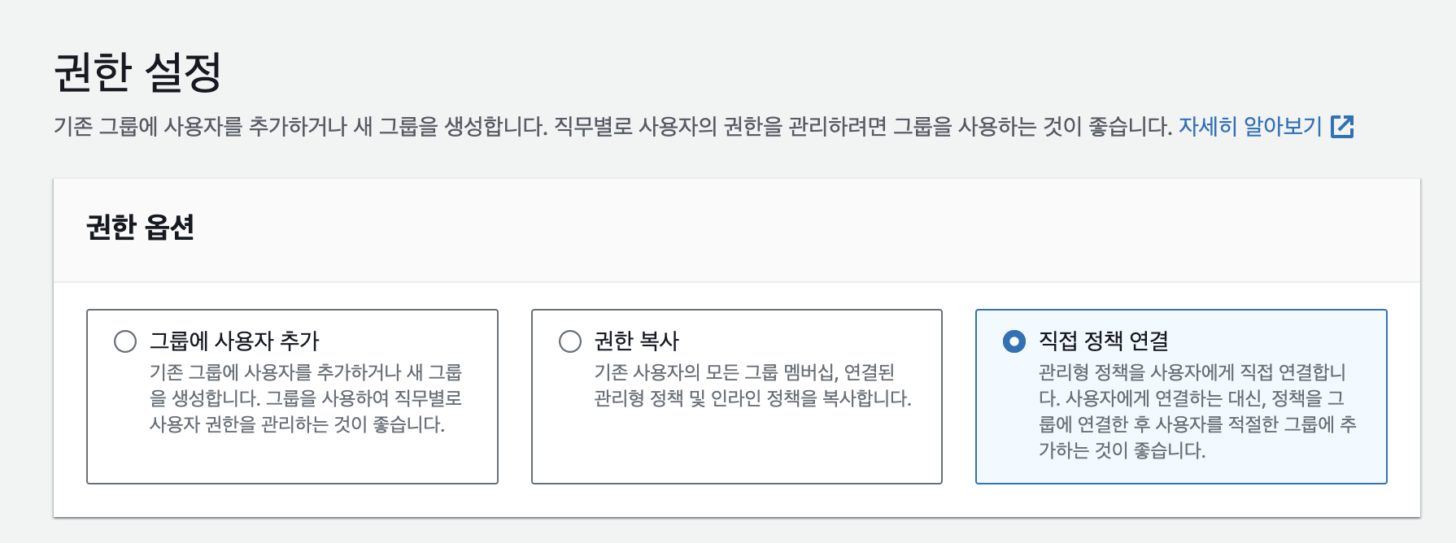This screenshot has width=1456, height=543.
Task: Click the 사용자 권한을 관리하는 것이 좋습니다 line
Action: click(297, 424)
